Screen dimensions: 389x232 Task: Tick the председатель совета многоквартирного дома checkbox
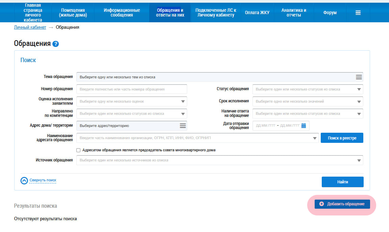point(78,150)
